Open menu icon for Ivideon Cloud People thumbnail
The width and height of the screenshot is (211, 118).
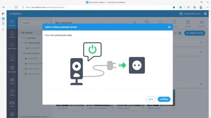112,108
